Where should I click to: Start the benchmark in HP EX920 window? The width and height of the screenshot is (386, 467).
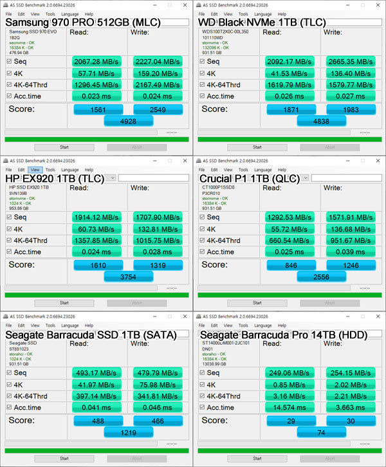pyautogui.click(x=64, y=303)
